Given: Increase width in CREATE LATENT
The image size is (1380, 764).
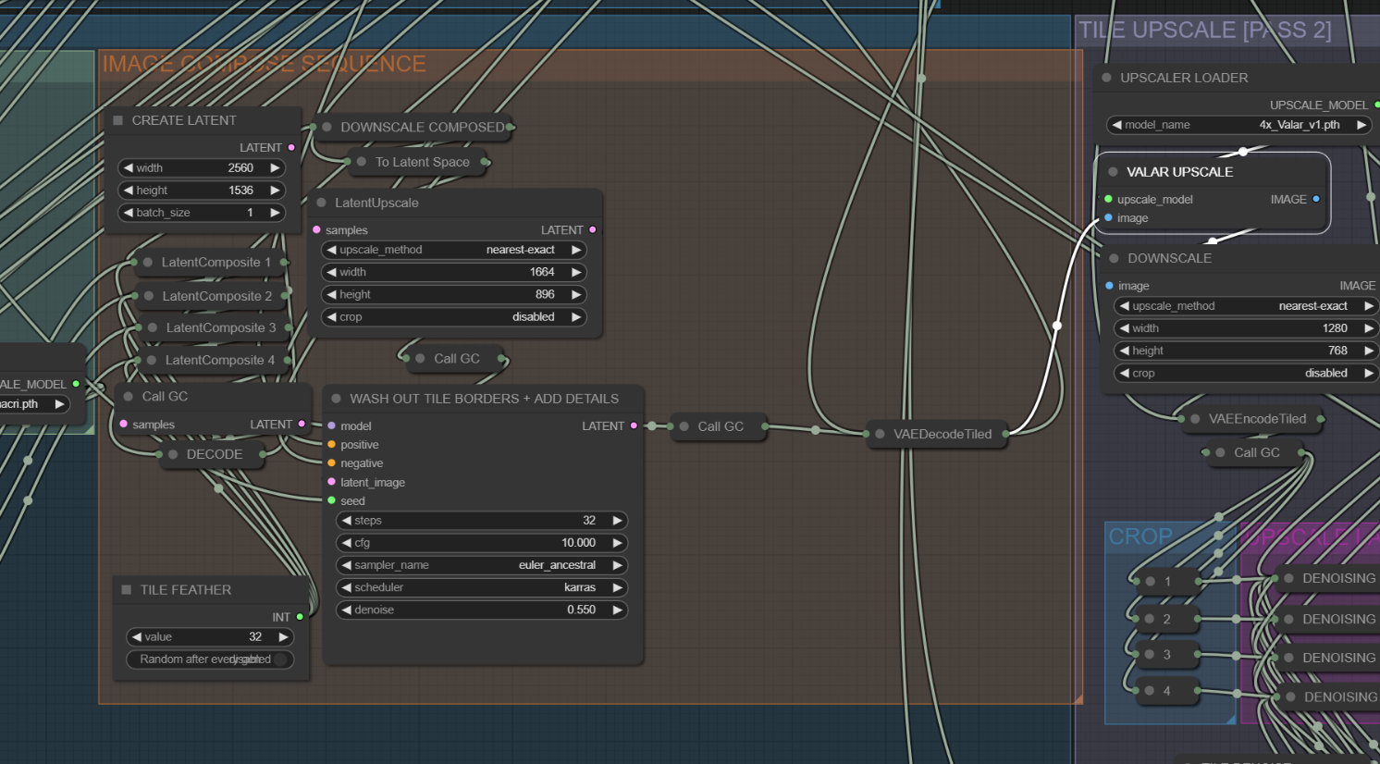Looking at the screenshot, I should point(275,168).
